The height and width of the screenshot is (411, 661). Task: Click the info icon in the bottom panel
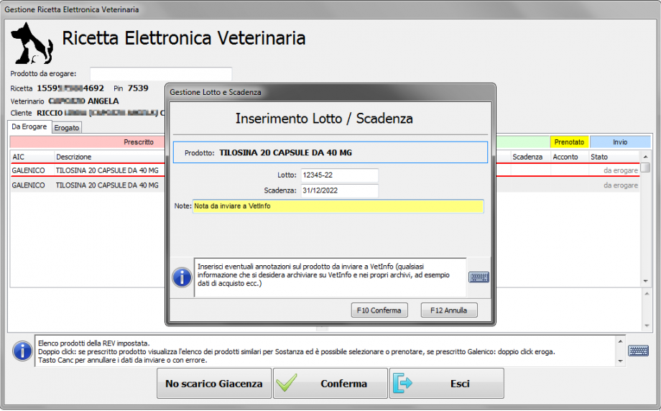click(22, 351)
